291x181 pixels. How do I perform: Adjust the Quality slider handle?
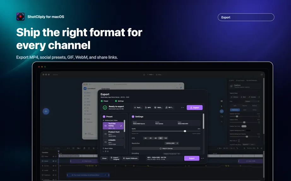185,131
